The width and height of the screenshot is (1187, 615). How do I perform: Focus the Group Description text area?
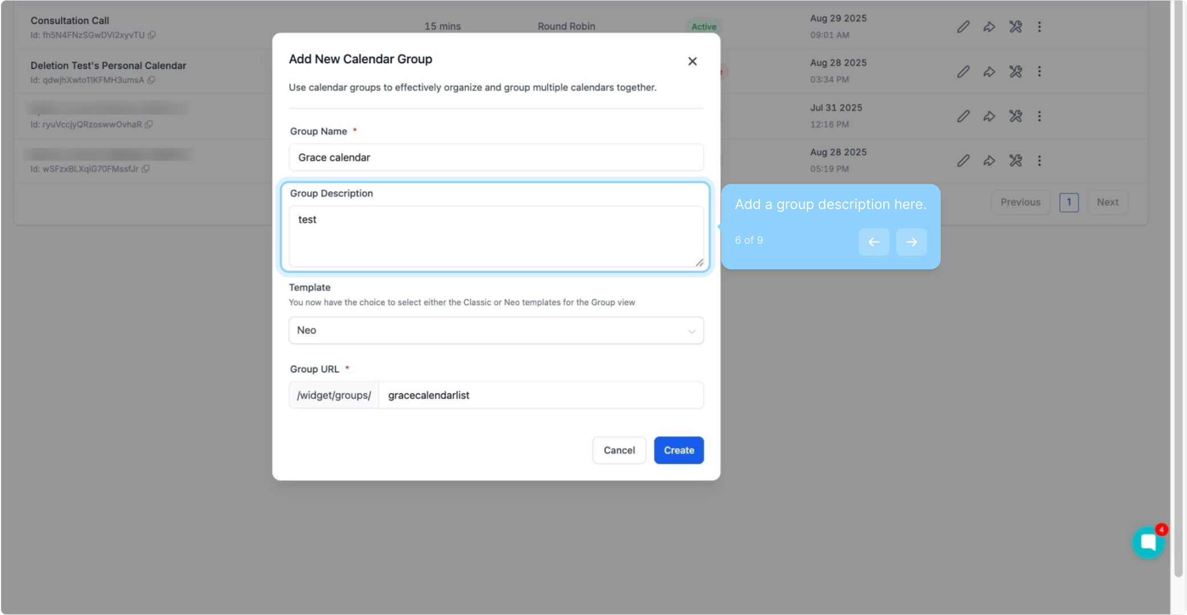(x=495, y=236)
